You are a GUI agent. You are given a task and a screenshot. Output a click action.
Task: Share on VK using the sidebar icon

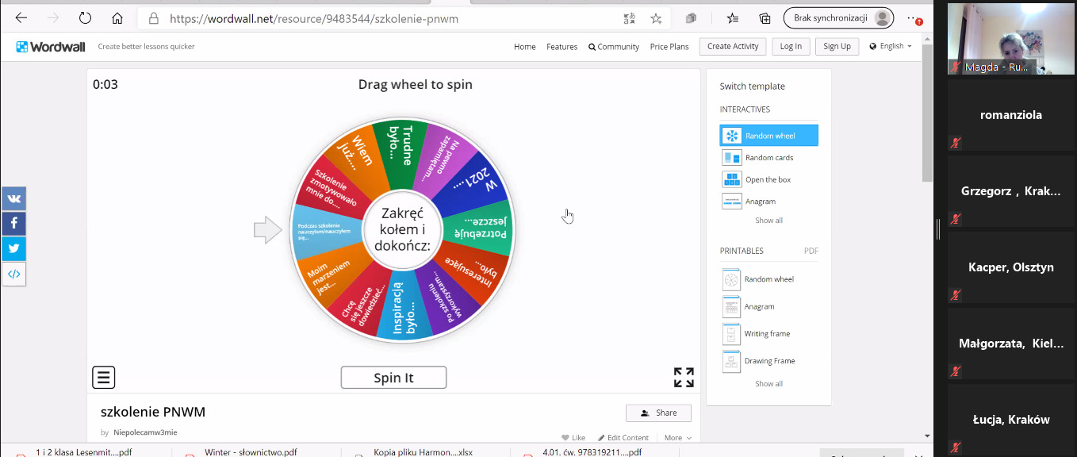pyautogui.click(x=13, y=198)
